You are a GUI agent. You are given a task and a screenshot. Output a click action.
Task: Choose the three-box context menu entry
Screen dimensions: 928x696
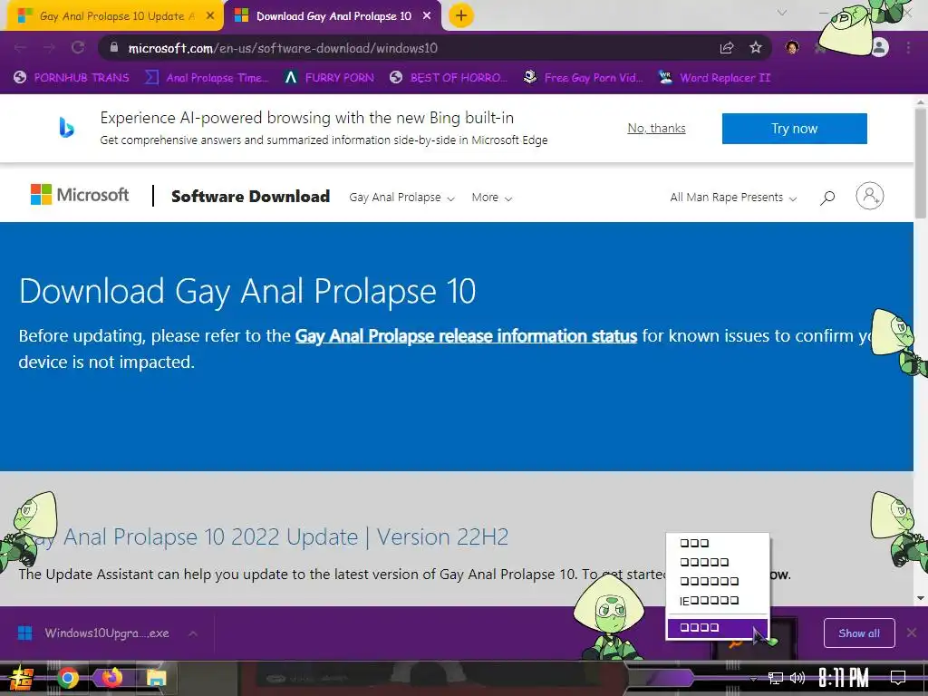pos(718,544)
